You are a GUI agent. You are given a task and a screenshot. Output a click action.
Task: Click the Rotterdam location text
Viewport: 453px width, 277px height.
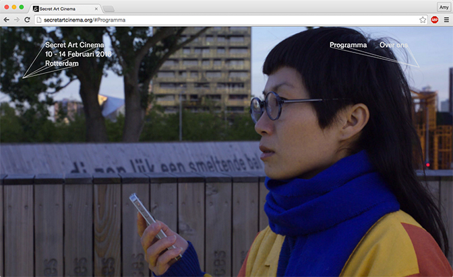62,64
